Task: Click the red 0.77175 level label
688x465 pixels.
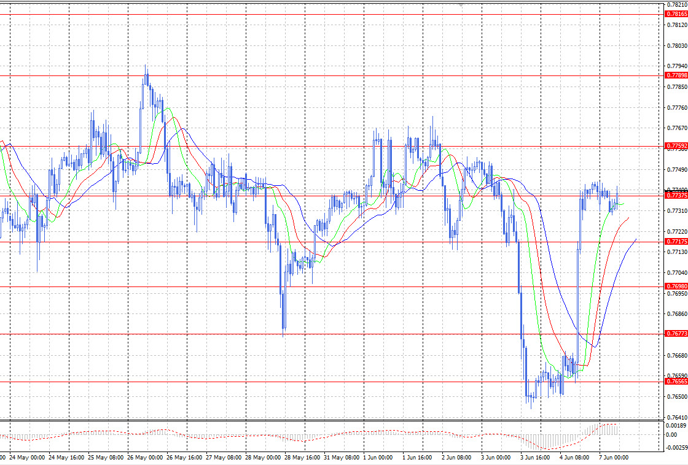Action: click(x=676, y=242)
